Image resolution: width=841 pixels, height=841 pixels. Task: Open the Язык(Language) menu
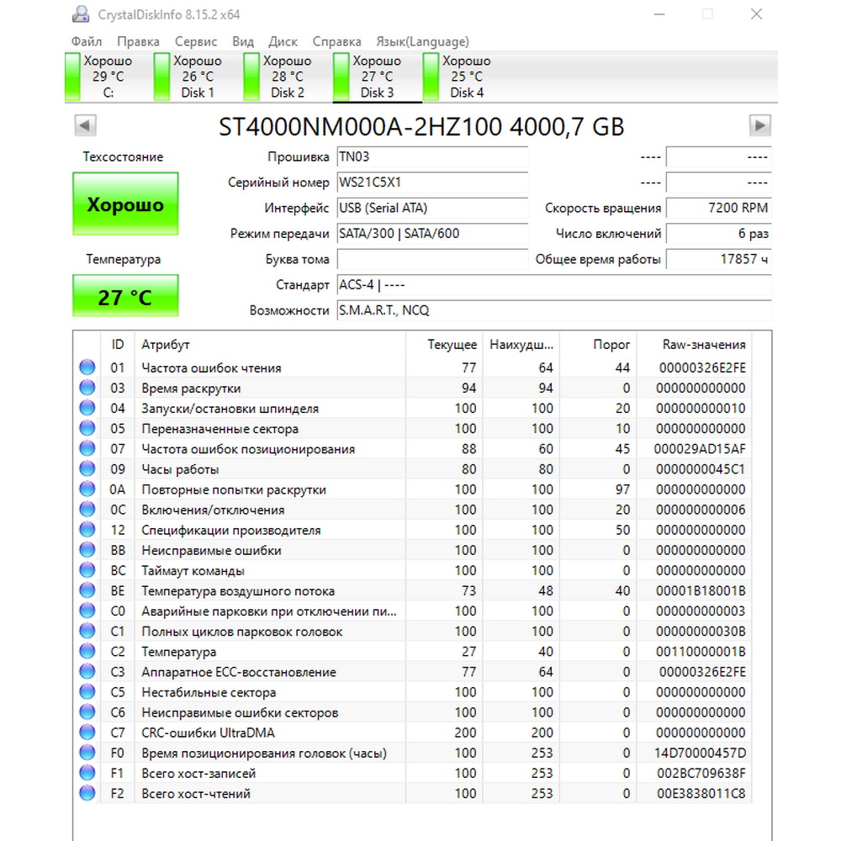point(423,41)
